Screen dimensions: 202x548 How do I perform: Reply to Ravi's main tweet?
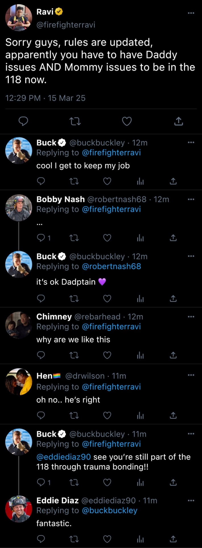click(x=23, y=121)
